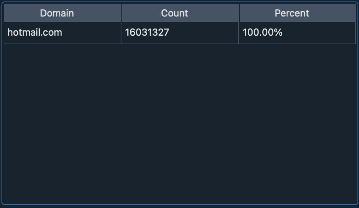
Task: Click empty table area below Domain column
Action: click(x=62, y=124)
